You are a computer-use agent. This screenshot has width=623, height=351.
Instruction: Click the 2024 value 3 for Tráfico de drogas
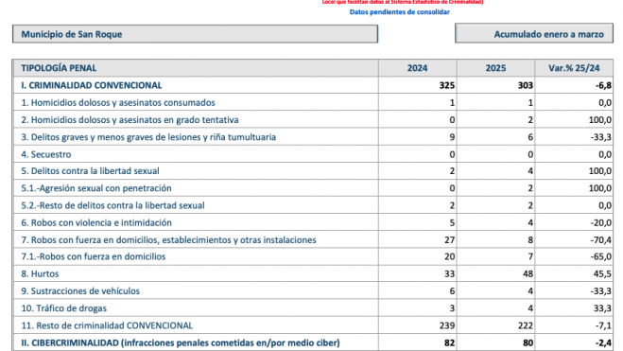pyautogui.click(x=452, y=308)
